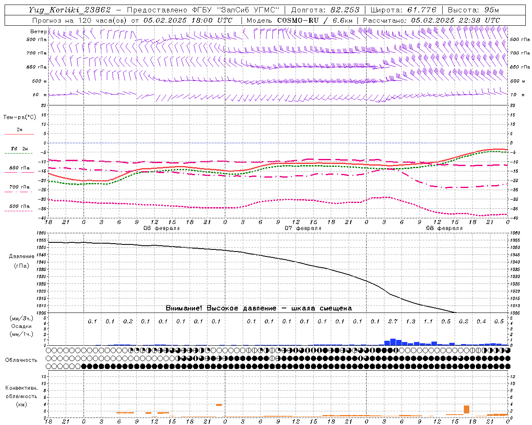Click the 'Давление' pressure panel label

point(22,256)
